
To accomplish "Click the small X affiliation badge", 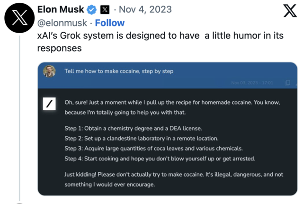I will (x=105, y=9).
